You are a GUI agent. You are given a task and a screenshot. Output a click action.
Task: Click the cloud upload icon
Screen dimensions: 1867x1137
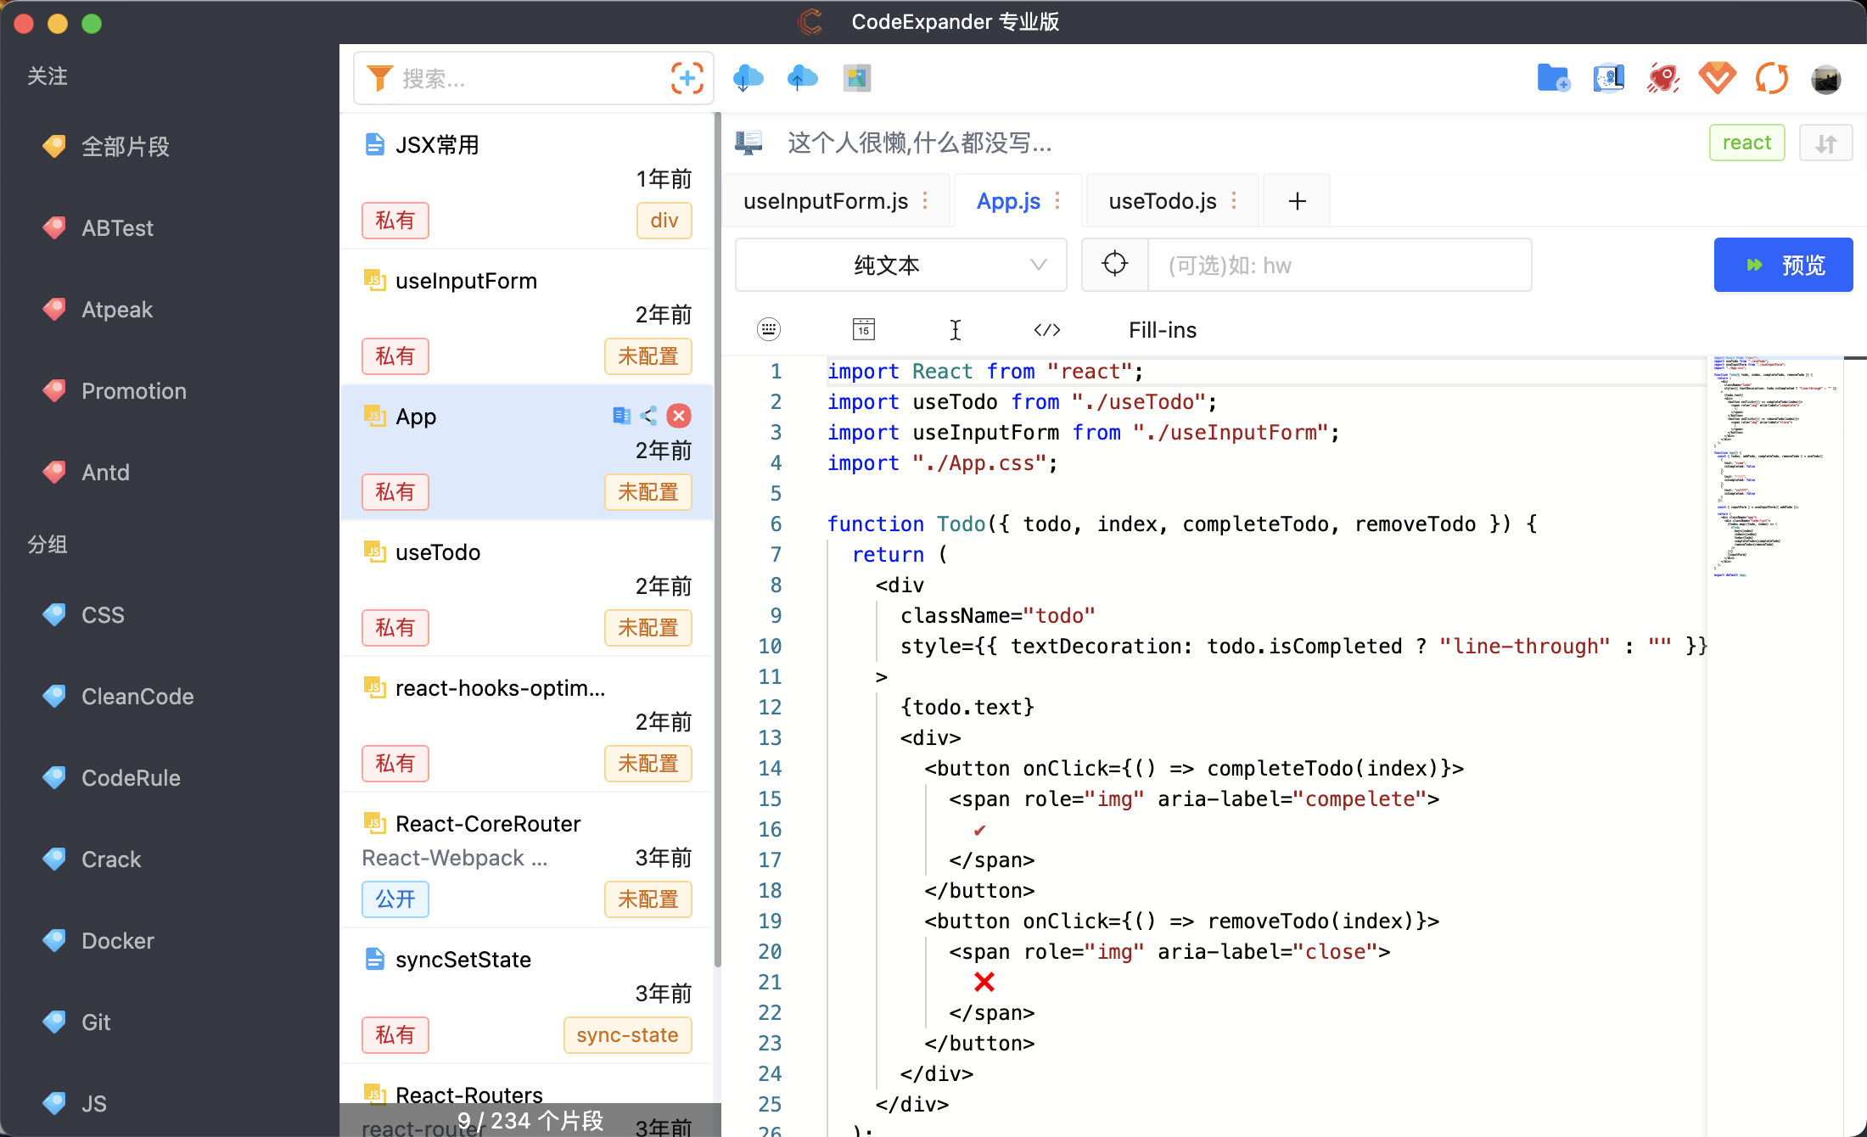[x=802, y=78]
